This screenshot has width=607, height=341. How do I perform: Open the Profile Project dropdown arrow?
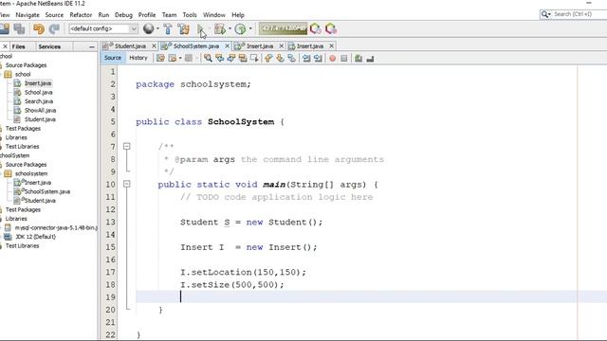(x=250, y=28)
